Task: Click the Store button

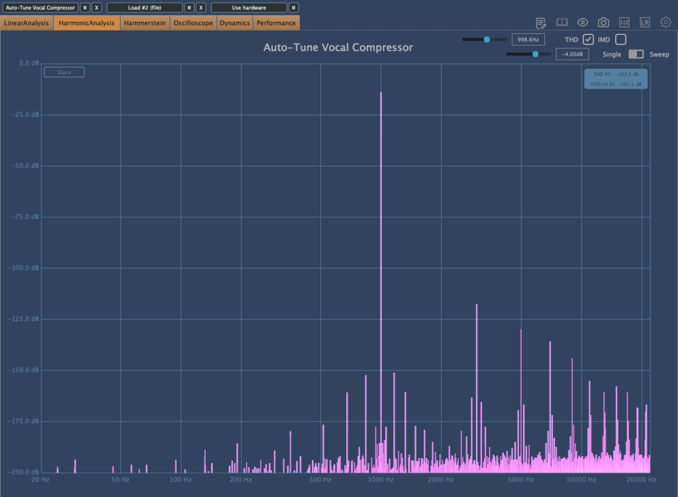Action: coord(64,72)
